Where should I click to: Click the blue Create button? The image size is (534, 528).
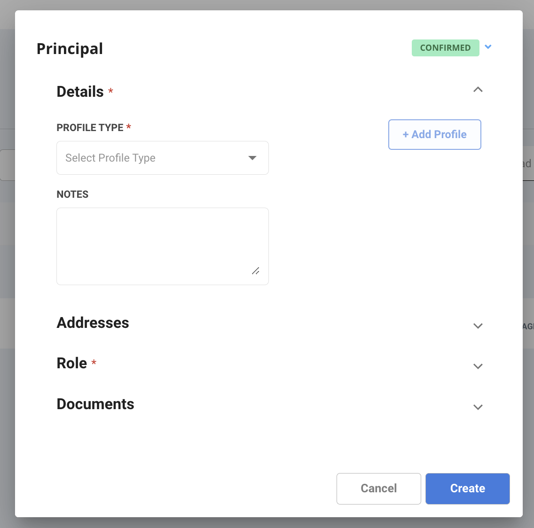[x=468, y=489]
